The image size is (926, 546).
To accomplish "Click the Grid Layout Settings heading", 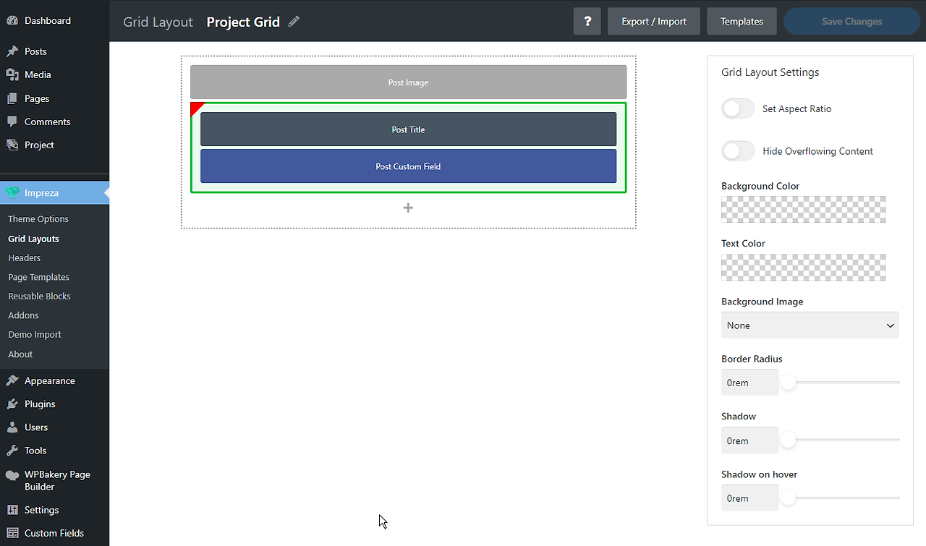I will click(770, 72).
